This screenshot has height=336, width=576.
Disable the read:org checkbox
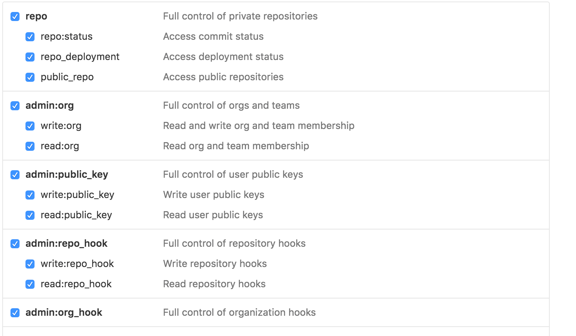(x=30, y=146)
